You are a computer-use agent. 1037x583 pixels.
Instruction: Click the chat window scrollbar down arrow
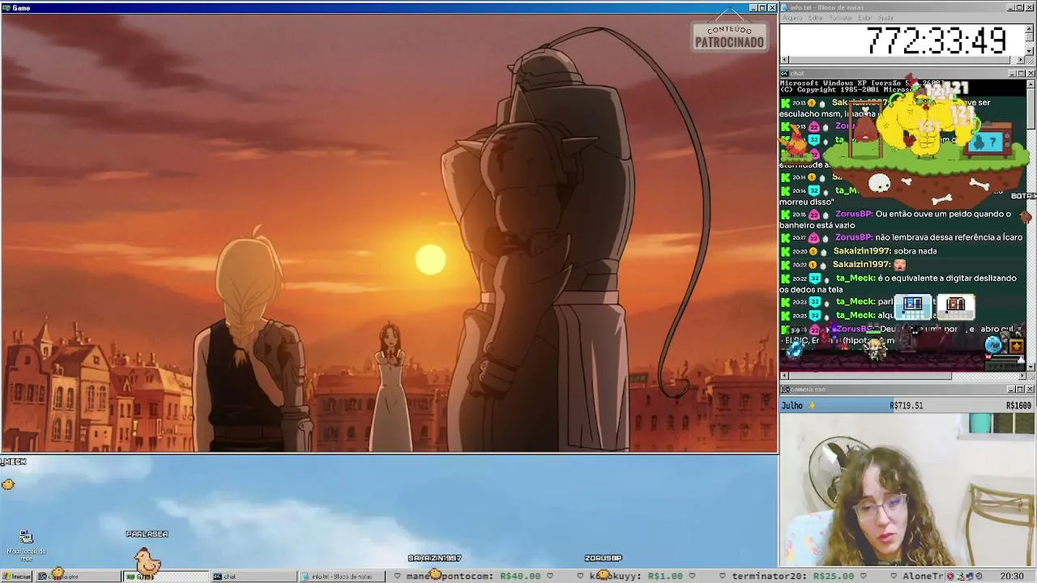[1031, 366]
